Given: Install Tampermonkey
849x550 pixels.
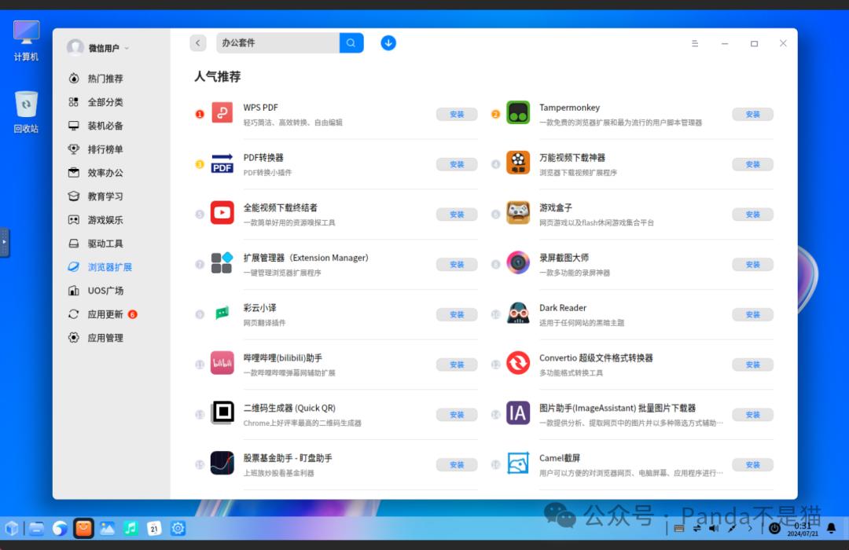Looking at the screenshot, I should pyautogui.click(x=752, y=114).
